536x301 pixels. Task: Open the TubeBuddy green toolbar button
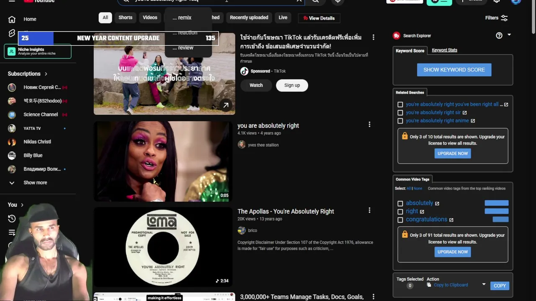[x=439, y=2]
